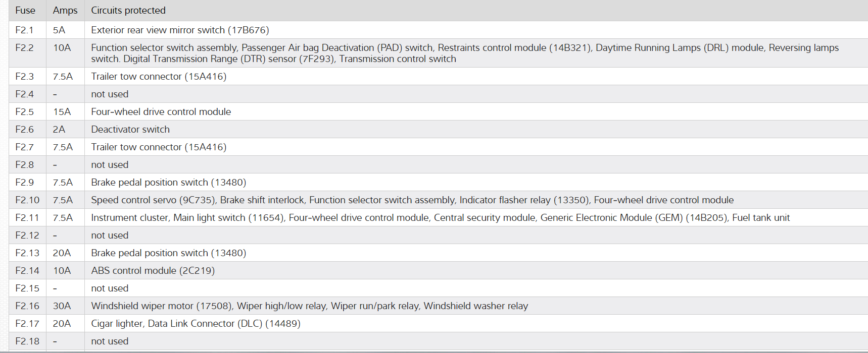Click the "Deactivator switch" entry
Viewport: 868px width, 353px height.
click(130, 130)
